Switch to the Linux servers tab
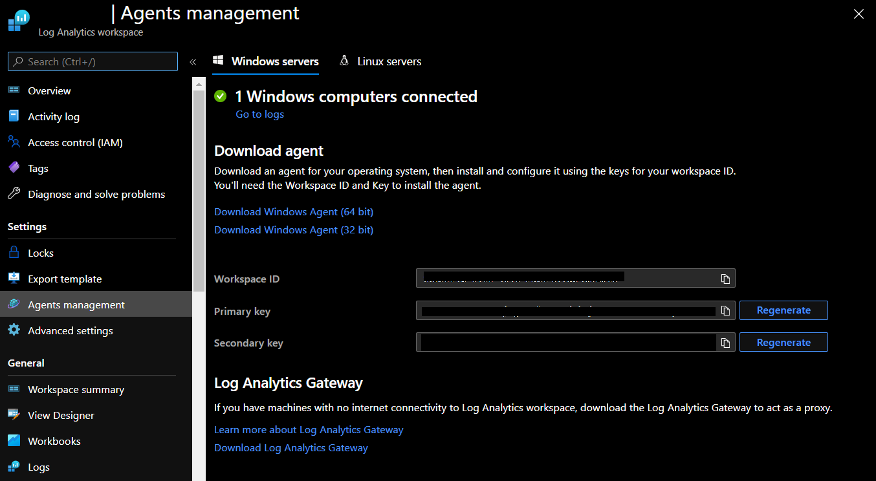The width and height of the screenshot is (876, 481). click(x=380, y=61)
